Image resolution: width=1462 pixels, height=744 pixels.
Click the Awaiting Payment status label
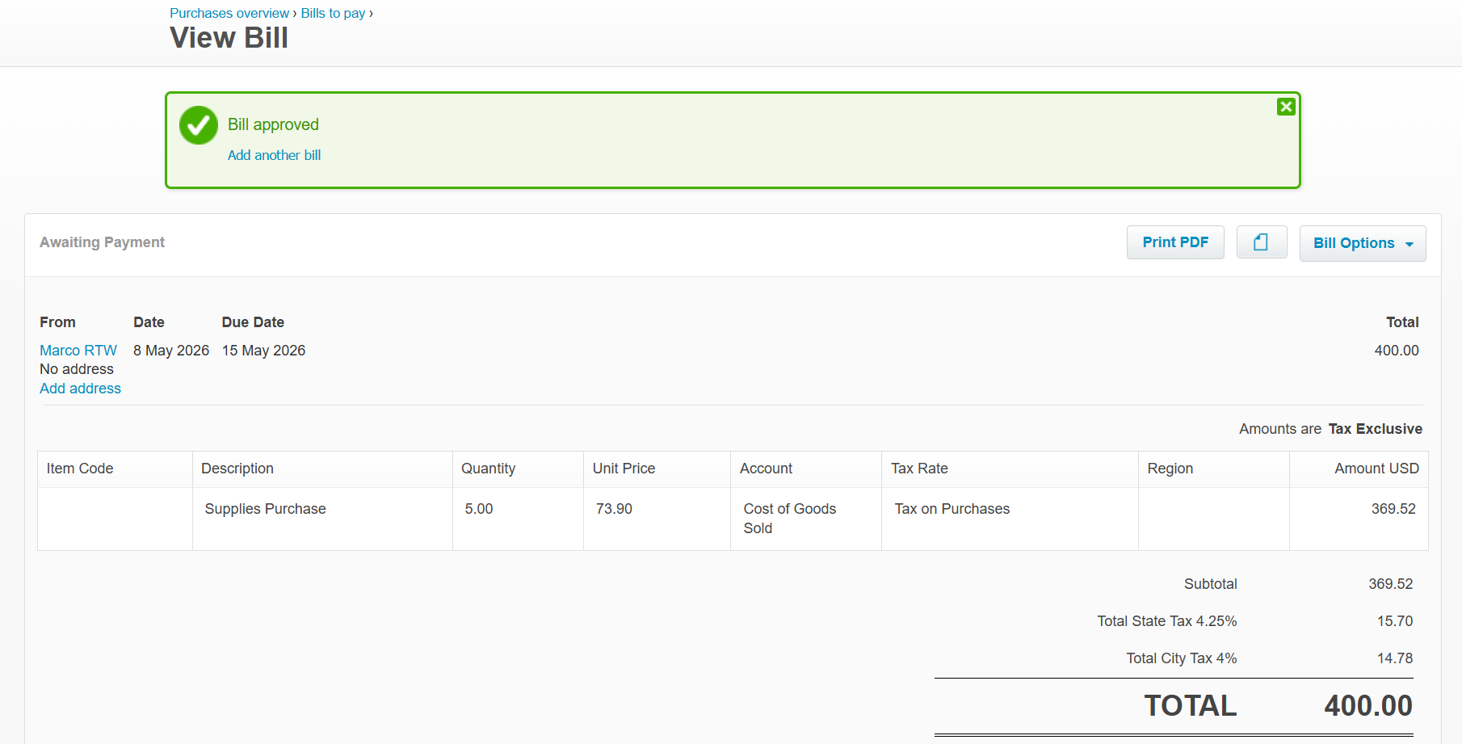[102, 242]
